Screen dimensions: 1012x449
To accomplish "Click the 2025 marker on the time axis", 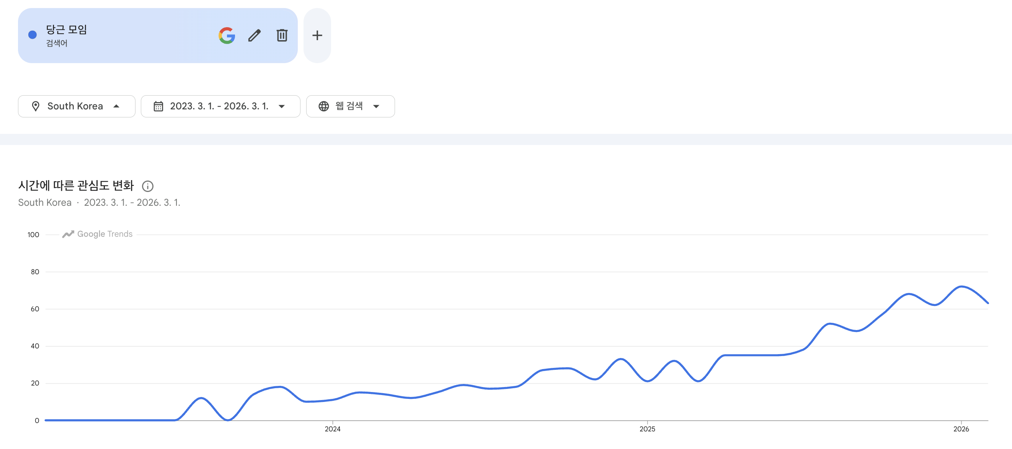I will coord(647,429).
